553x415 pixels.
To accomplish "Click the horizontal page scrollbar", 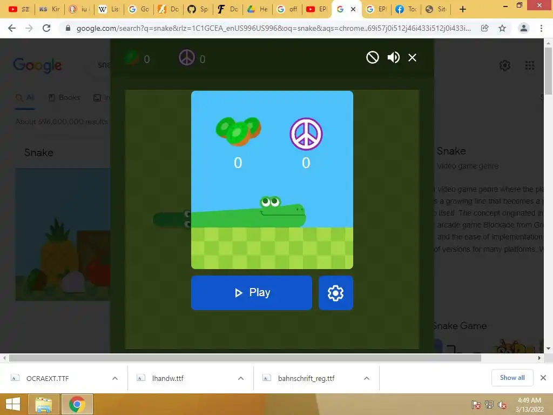I will click(x=245, y=358).
